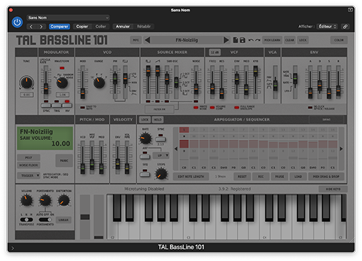Open the Sans Nom preset dropdown
This screenshot has height=261, width=362.
[x=68, y=18]
